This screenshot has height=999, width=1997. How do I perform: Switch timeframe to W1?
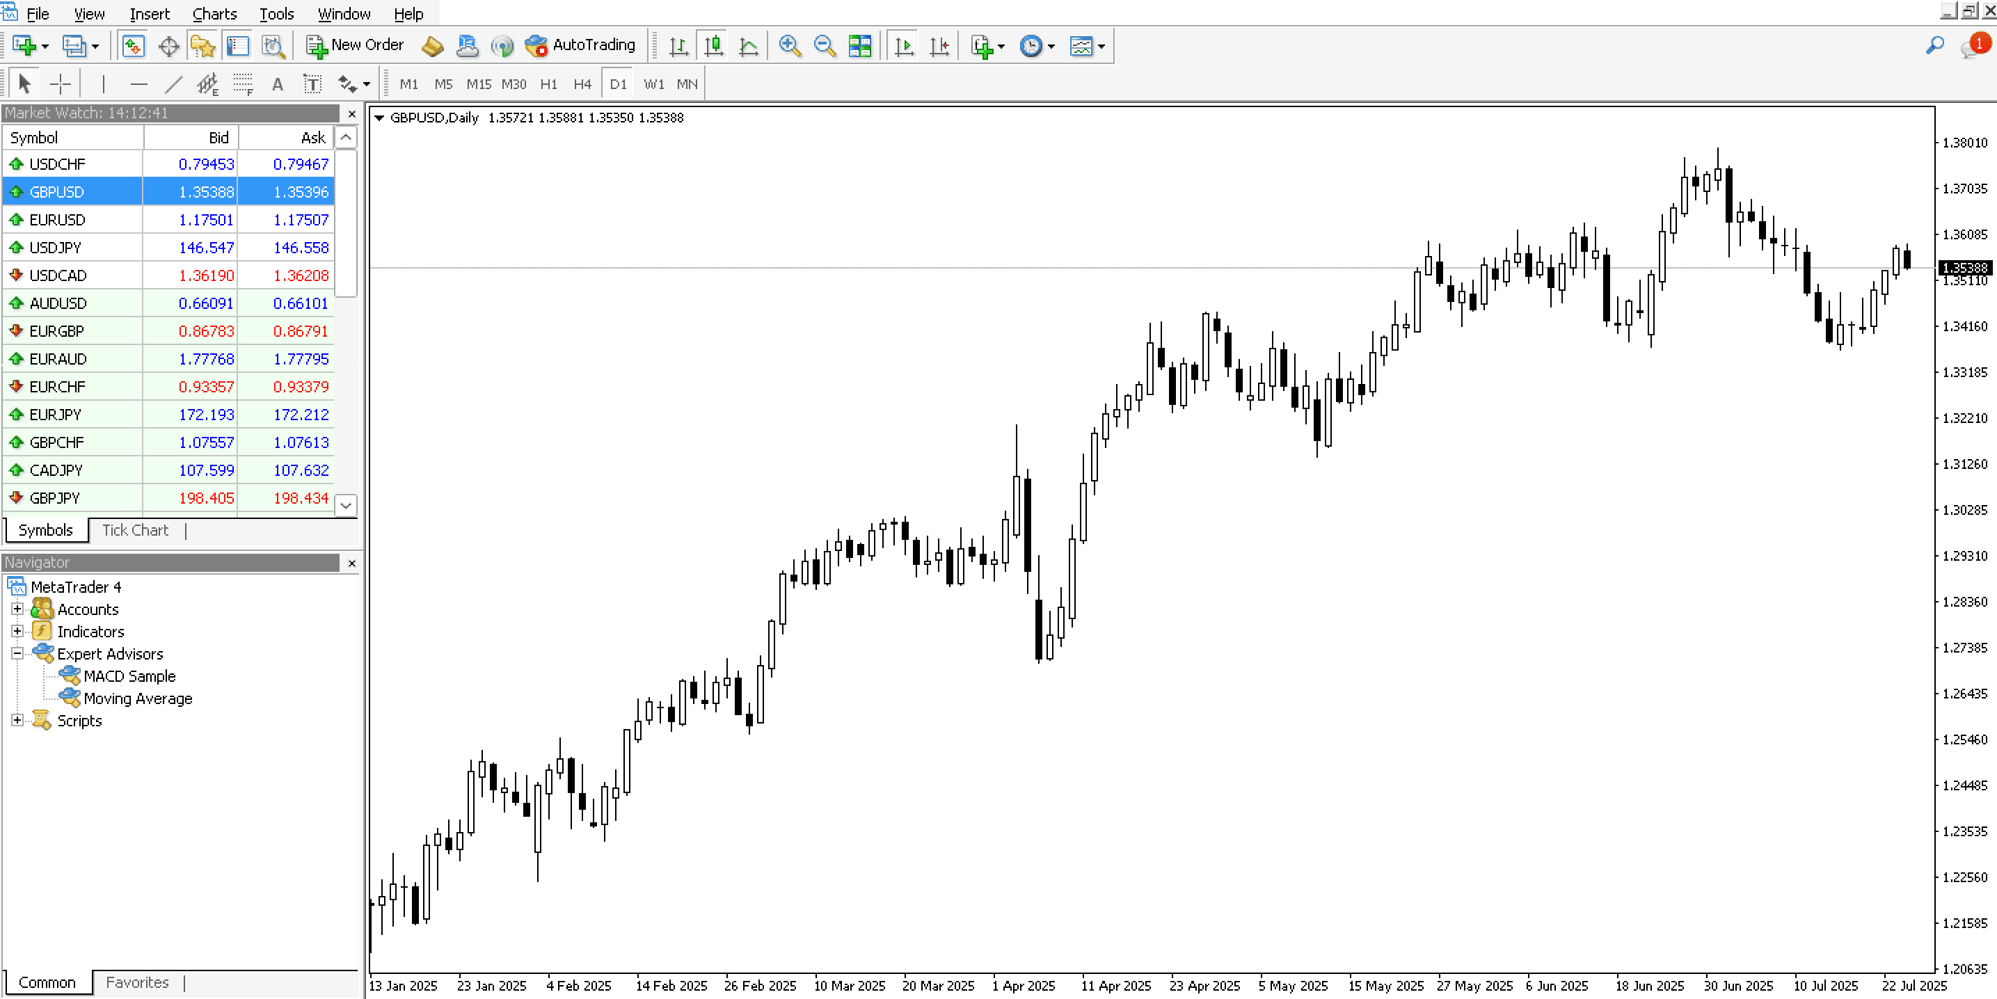coord(653,83)
